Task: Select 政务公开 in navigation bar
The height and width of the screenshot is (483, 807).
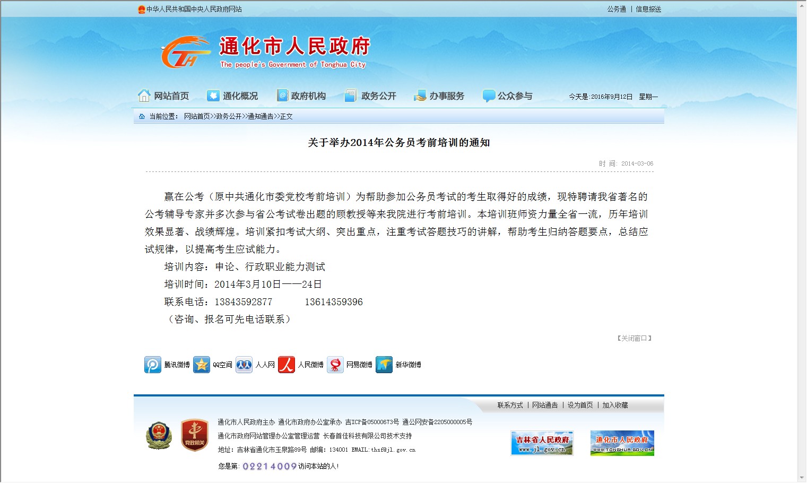Action: [370, 96]
